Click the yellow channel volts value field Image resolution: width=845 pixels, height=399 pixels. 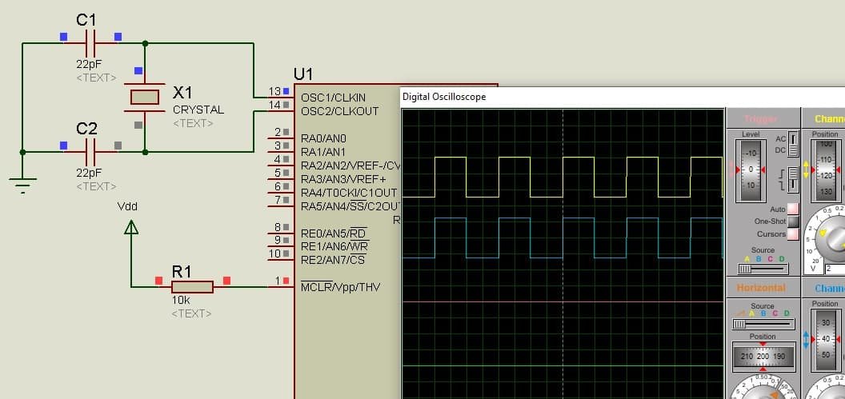click(x=835, y=268)
